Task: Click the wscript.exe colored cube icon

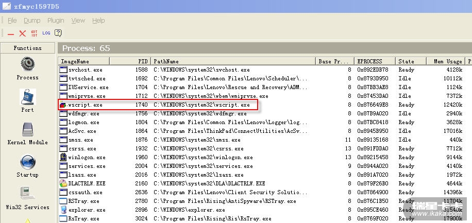Action: [x=63, y=105]
